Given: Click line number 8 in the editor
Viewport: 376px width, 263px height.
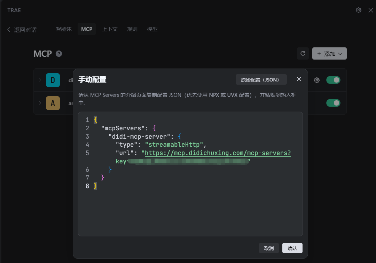Looking at the screenshot, I should pyautogui.click(x=87, y=186).
